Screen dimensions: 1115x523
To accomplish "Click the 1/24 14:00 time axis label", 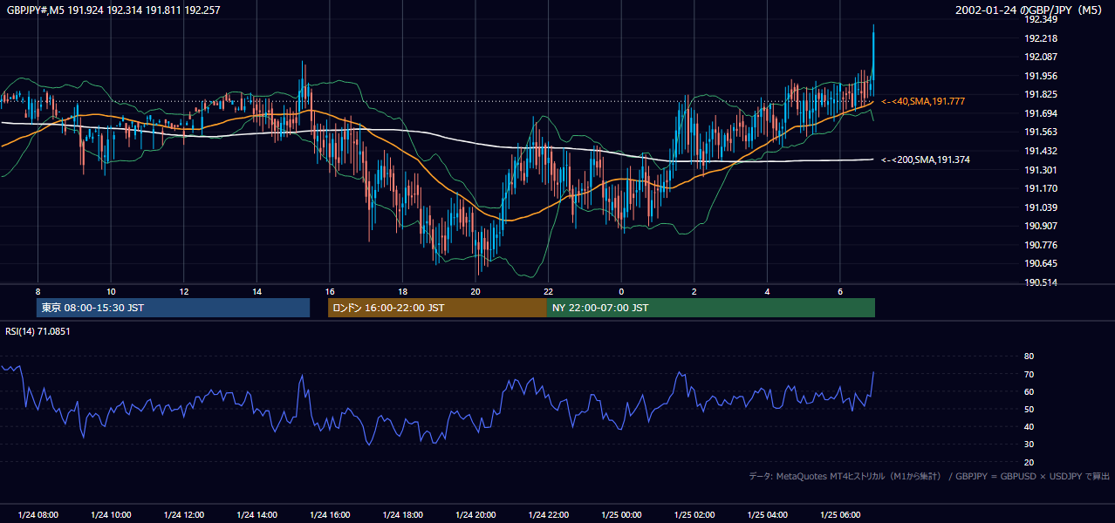I will tap(257, 515).
